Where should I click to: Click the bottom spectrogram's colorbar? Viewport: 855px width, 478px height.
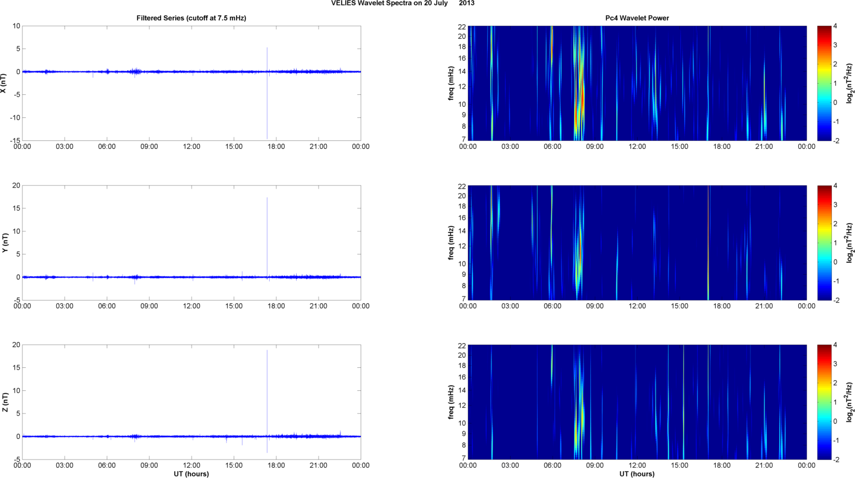(824, 402)
